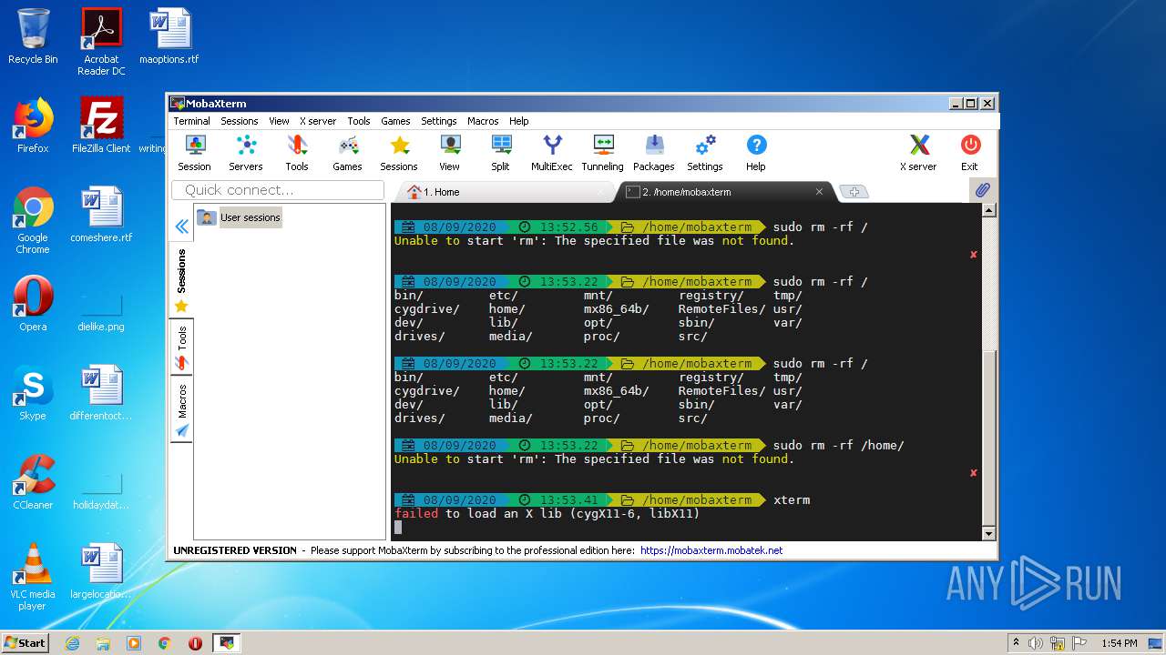Select the comeshere.rtf desktop file
Viewport: 1166px width, 655px height.
point(101,215)
